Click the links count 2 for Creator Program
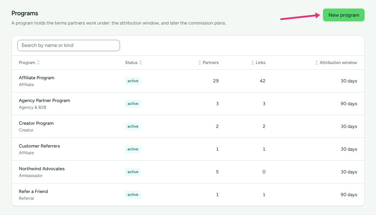This screenshot has height=215, width=376. click(264, 127)
